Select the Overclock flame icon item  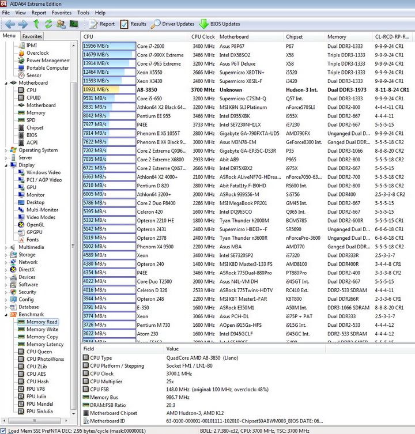point(21,53)
